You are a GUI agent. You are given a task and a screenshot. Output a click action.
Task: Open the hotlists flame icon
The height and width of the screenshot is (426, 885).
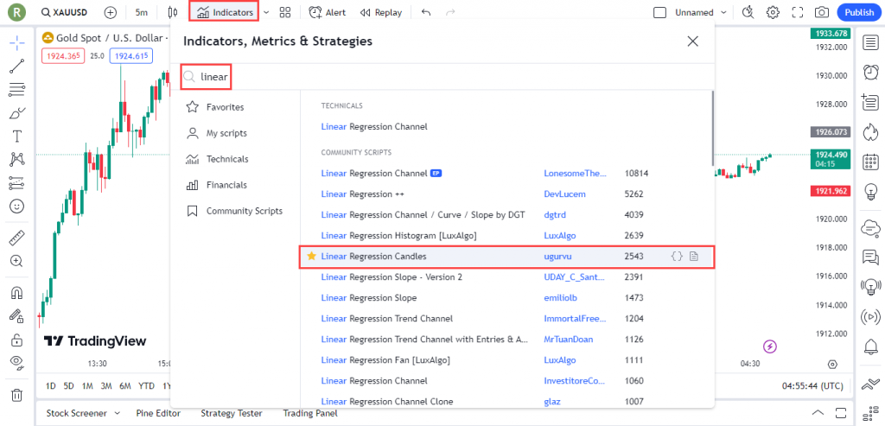tap(869, 132)
